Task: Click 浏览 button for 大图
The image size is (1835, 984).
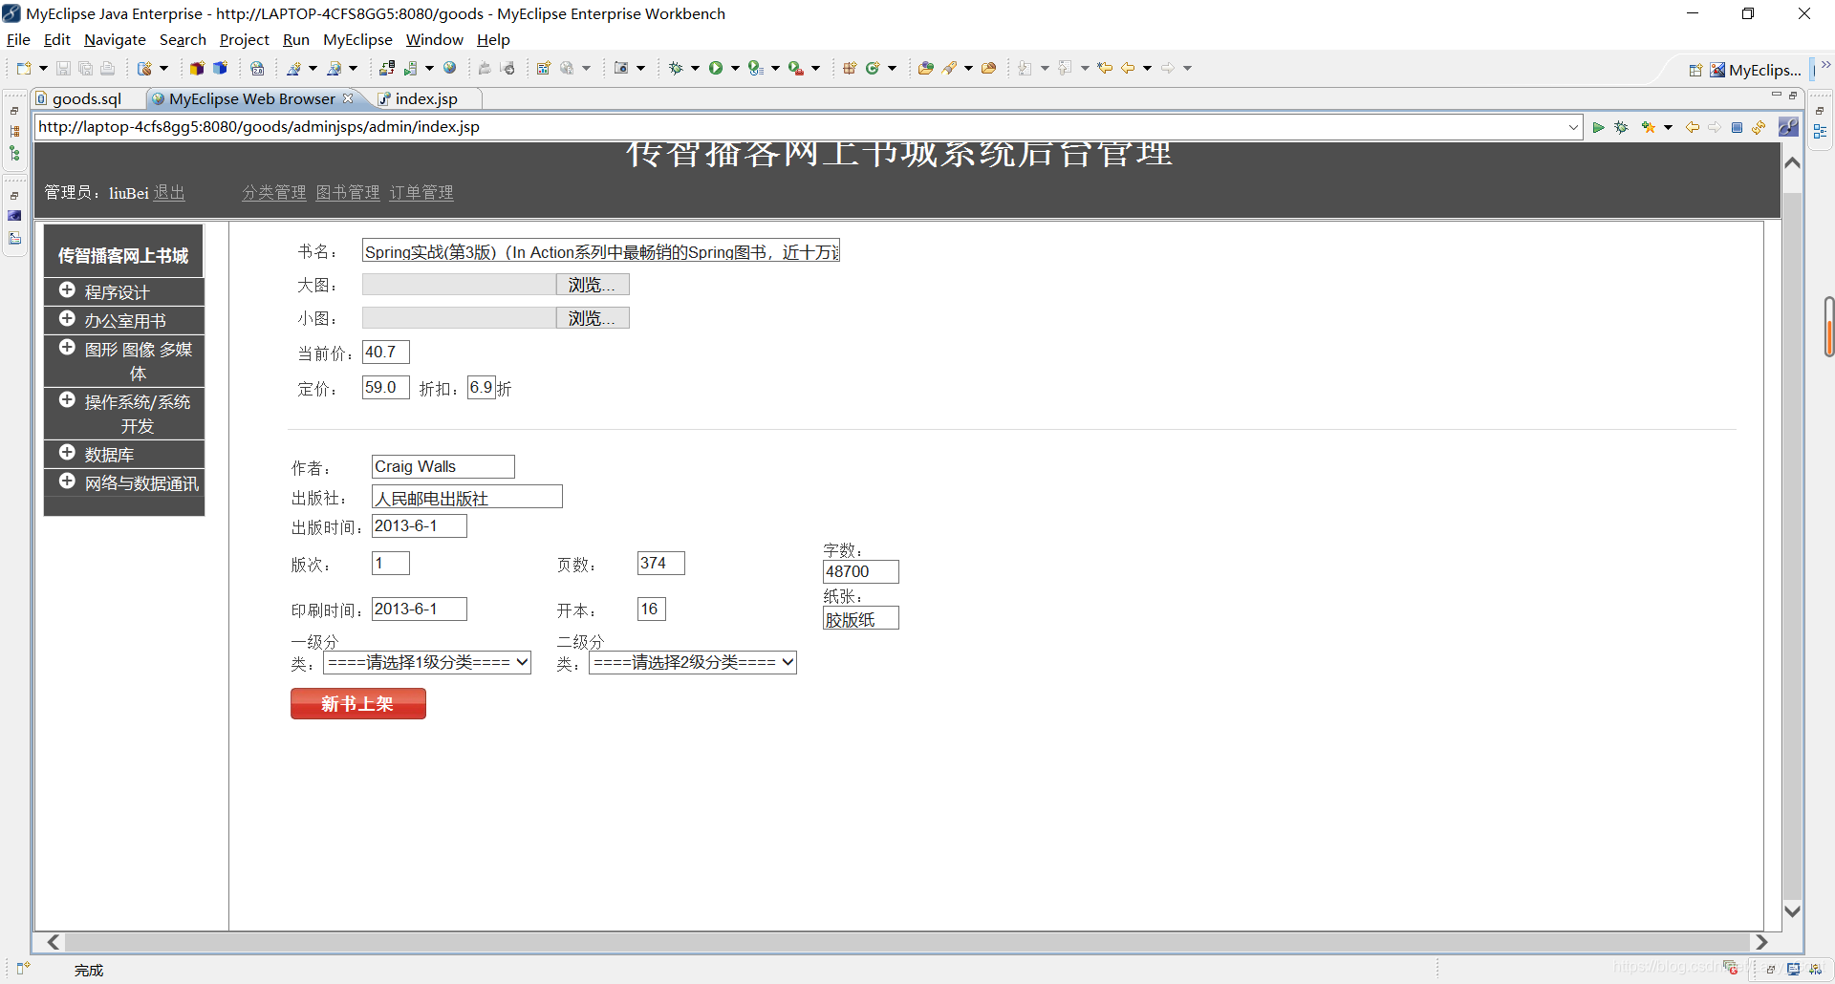Action: pos(593,285)
